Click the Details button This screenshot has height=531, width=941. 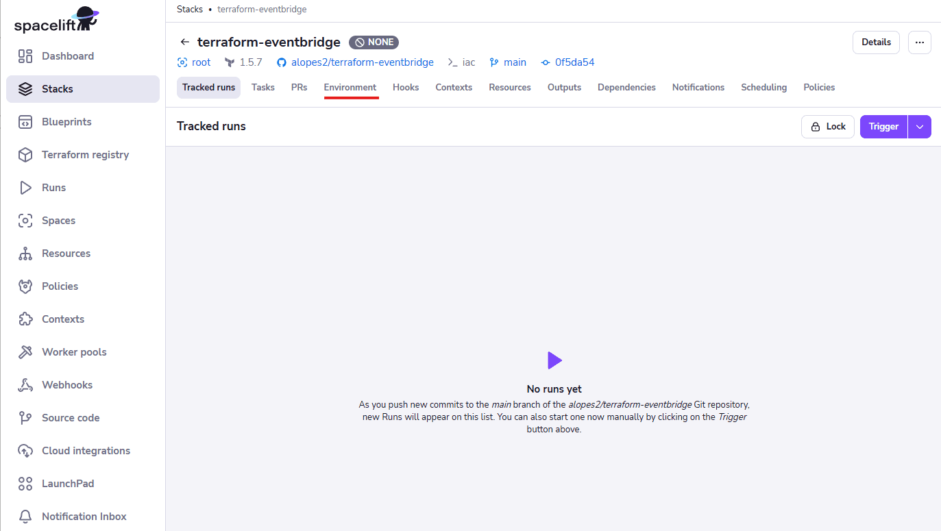(x=876, y=42)
